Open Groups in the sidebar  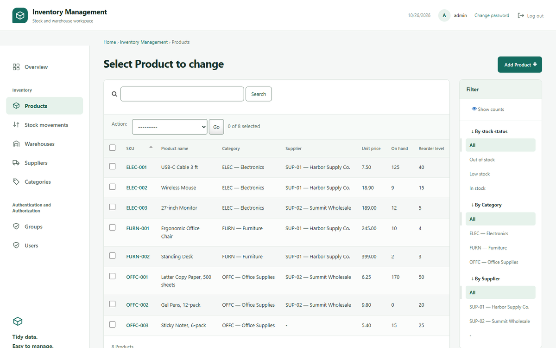click(x=44, y=226)
